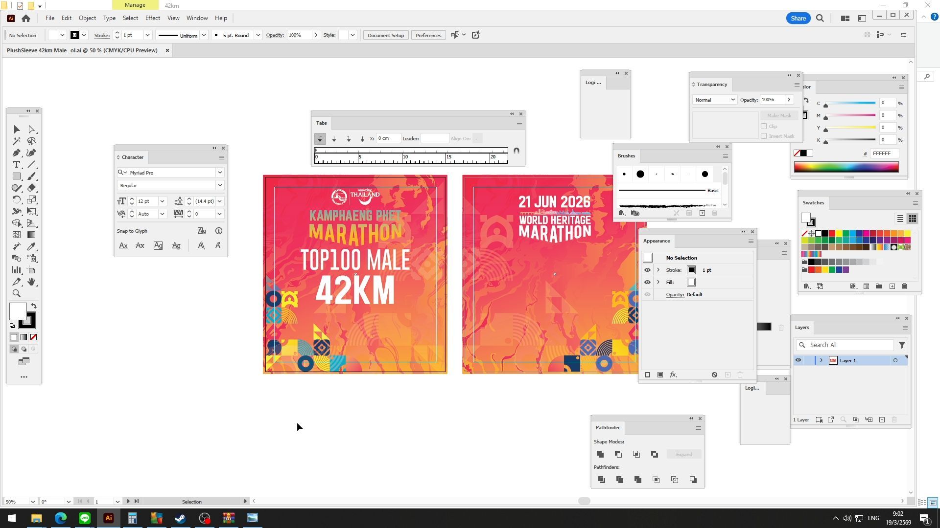This screenshot has width=940, height=528.
Task: Open the Window menu
Action: (x=197, y=18)
